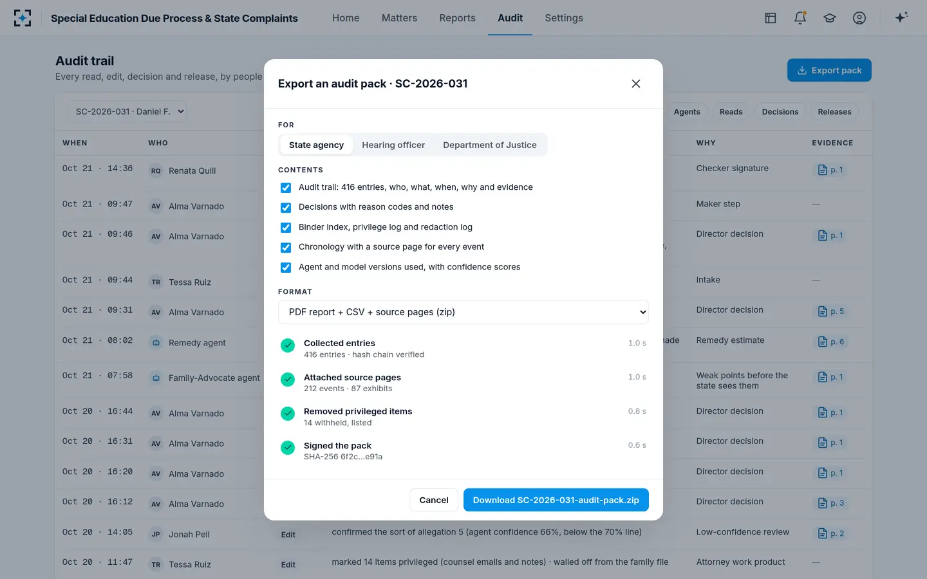Click the app logo icon

pos(23,18)
